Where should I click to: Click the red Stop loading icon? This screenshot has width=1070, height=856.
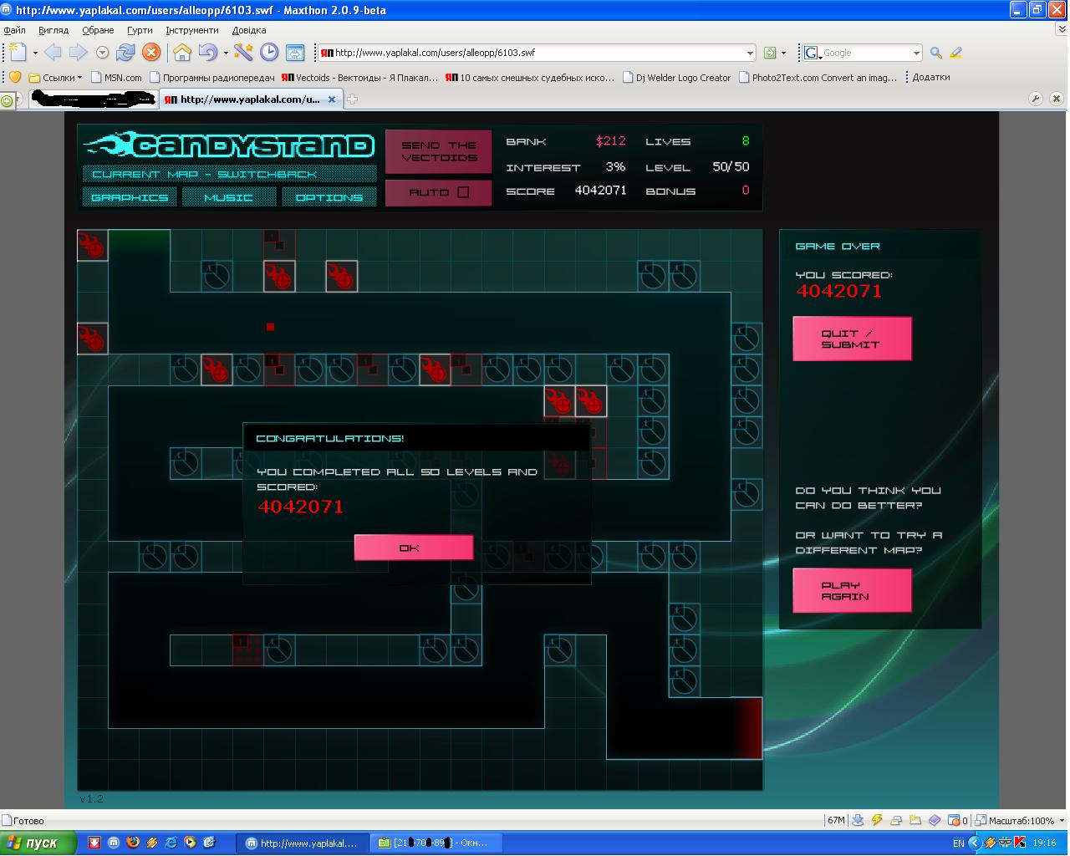(151, 53)
